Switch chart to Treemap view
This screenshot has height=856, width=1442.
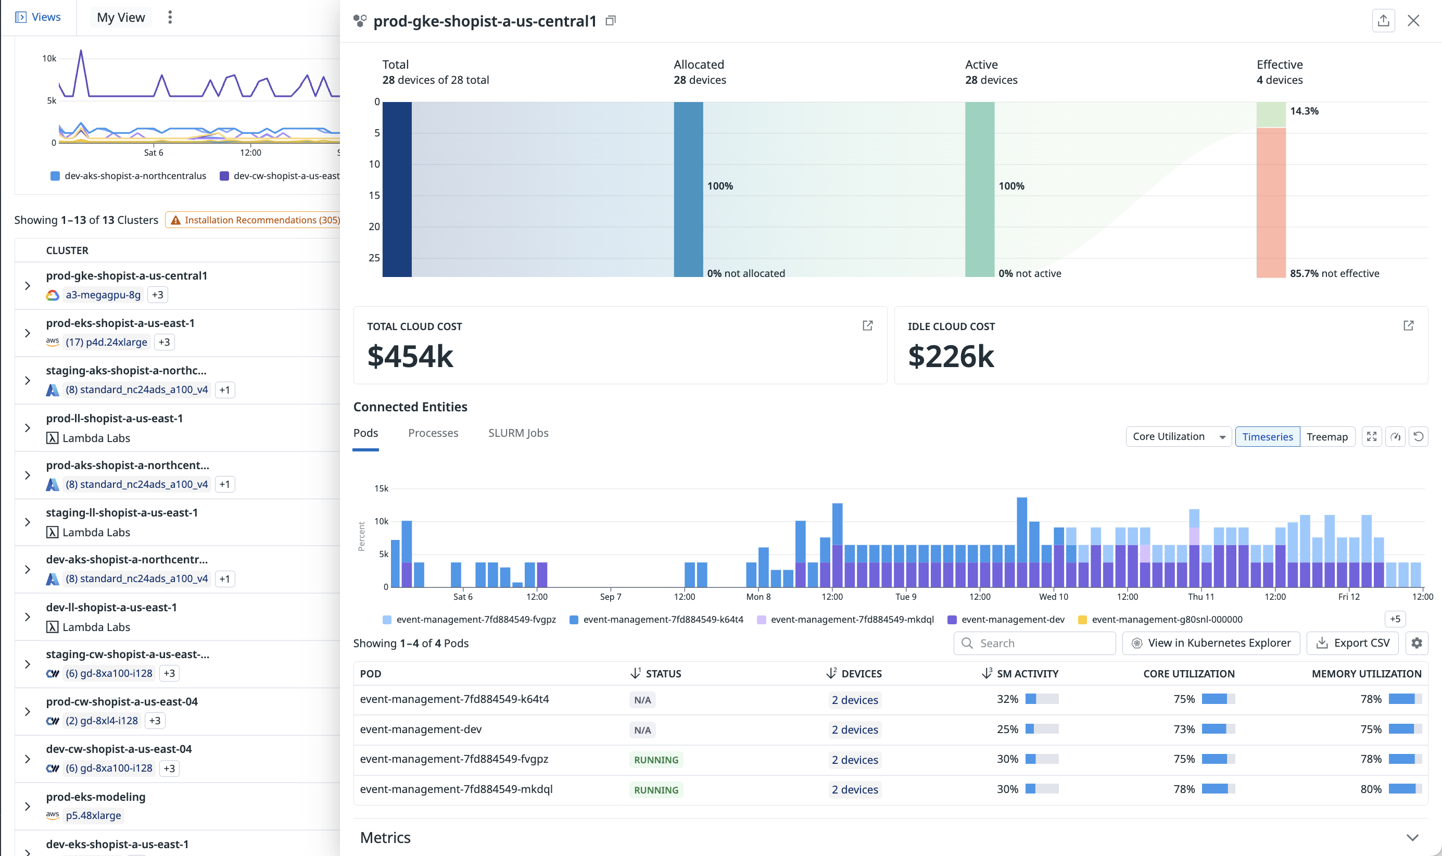point(1326,437)
